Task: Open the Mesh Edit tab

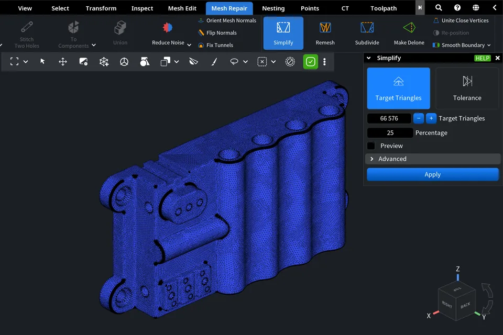Action: [182, 8]
